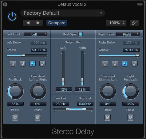Click the Left output mix 12% field
146x139 pixels.
pos(64,89)
